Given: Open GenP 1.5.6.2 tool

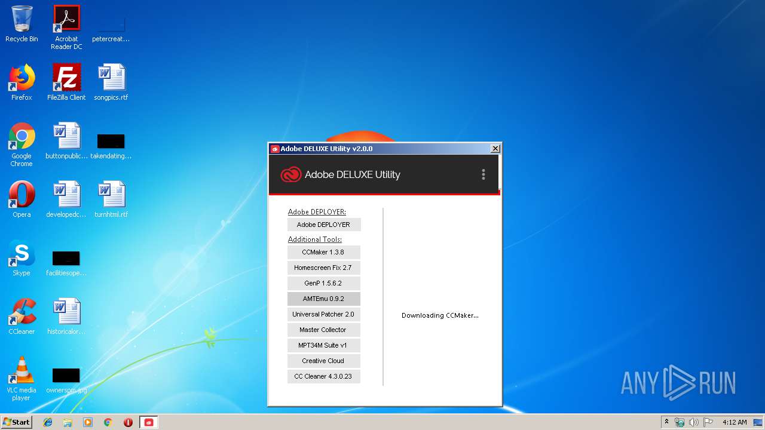Looking at the screenshot, I should click(324, 283).
